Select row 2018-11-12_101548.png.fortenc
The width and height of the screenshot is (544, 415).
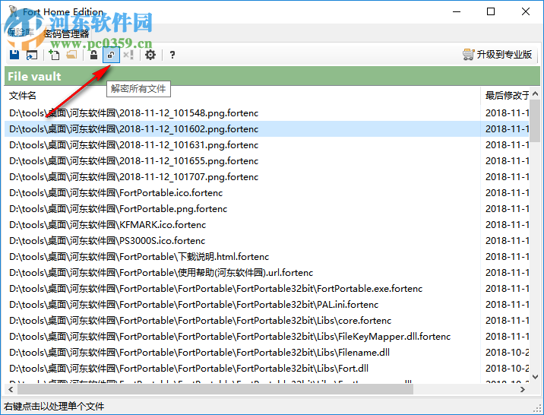pyautogui.click(x=267, y=113)
